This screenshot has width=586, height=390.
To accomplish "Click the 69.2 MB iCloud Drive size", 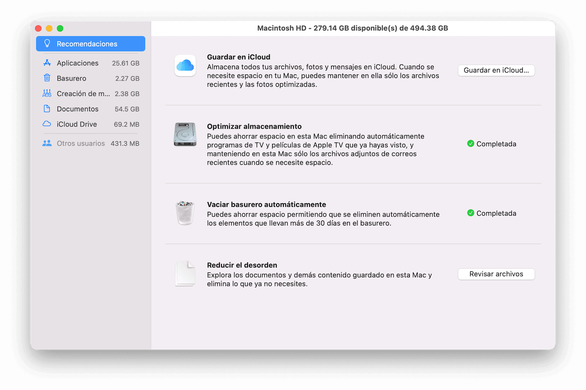I will [x=126, y=125].
